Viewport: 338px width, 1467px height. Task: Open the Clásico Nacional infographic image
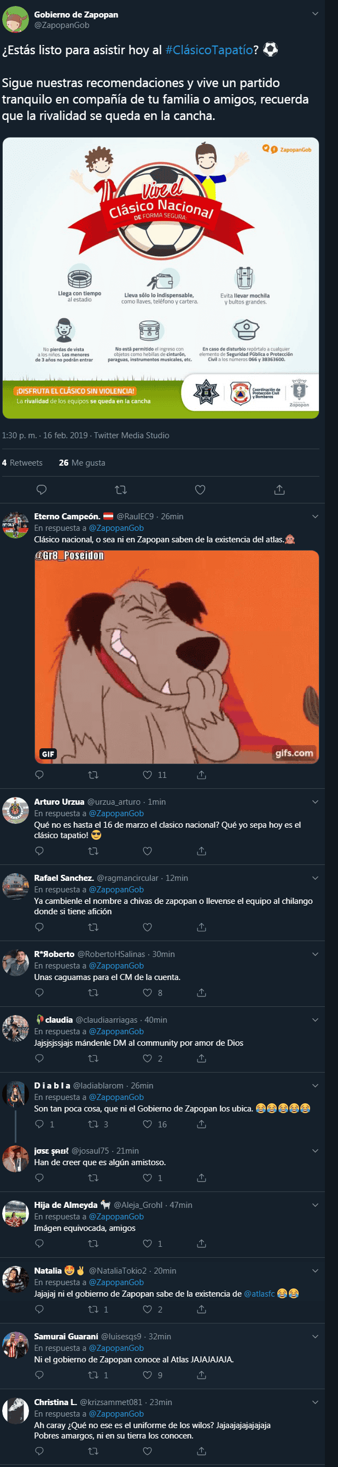click(x=160, y=278)
